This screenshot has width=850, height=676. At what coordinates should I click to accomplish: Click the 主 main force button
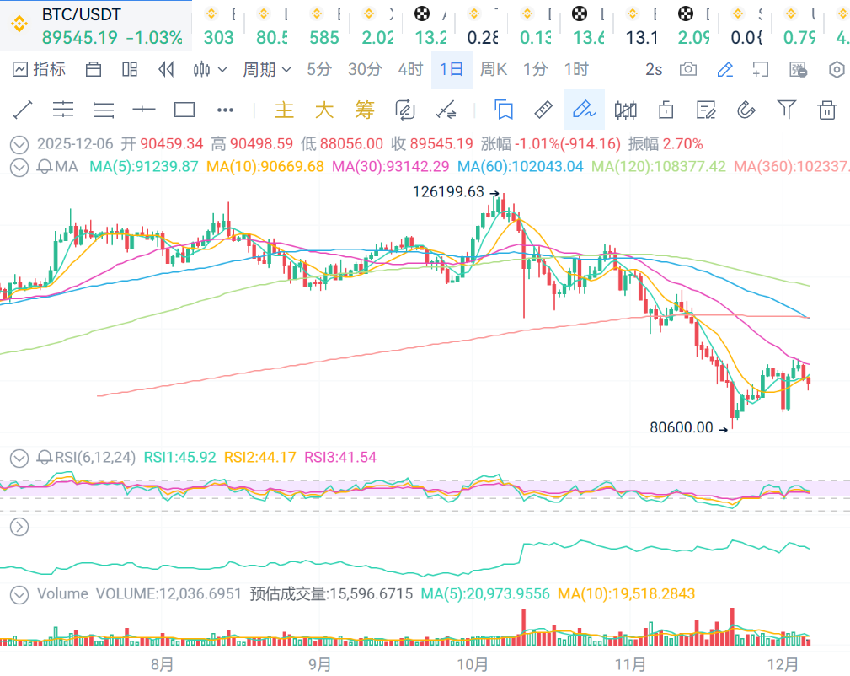click(285, 110)
